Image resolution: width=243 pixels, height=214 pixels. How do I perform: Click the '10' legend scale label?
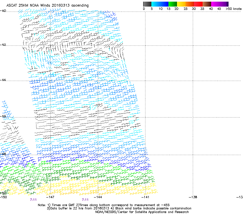tap(161, 9)
